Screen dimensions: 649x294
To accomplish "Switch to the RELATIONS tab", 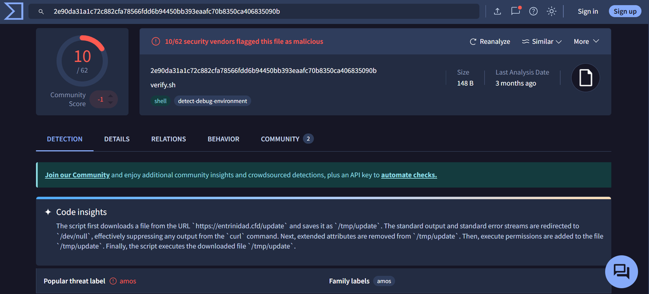I will 168,139.
